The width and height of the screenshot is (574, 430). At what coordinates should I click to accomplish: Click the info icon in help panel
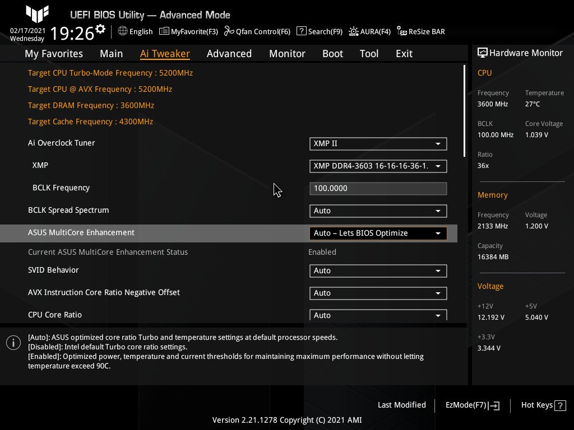pyautogui.click(x=13, y=343)
